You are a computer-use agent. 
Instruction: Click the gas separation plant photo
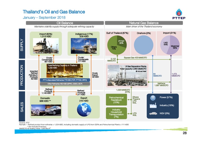click(127, 75)
